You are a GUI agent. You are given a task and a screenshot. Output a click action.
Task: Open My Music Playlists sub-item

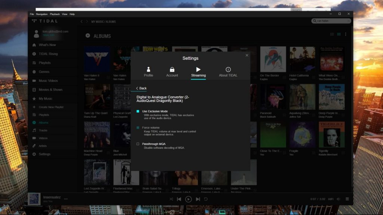[x=44, y=115]
